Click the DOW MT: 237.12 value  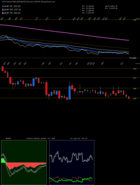pyautogui.click(x=13, y=10)
